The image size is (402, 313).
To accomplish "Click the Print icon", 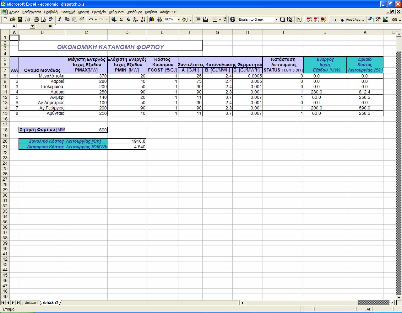I will [36, 19].
